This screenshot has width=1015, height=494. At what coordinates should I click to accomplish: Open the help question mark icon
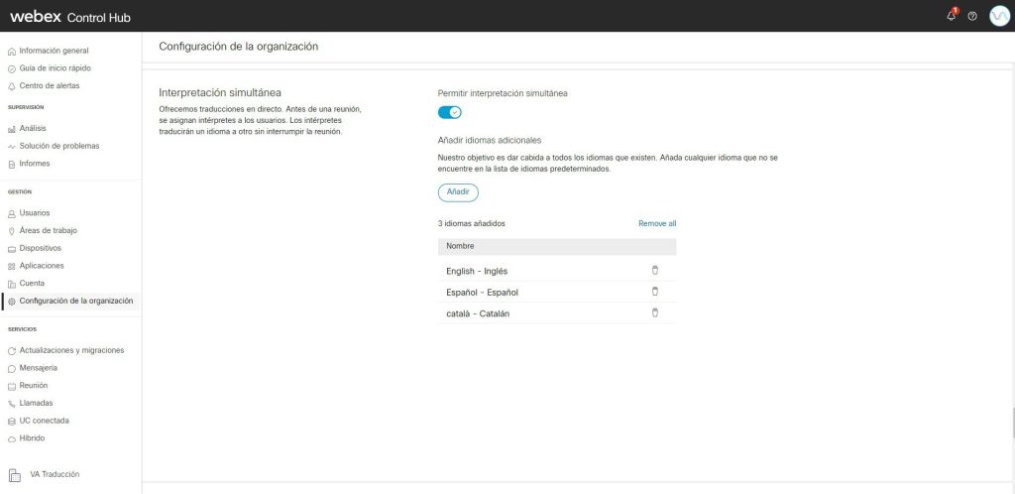pos(972,16)
